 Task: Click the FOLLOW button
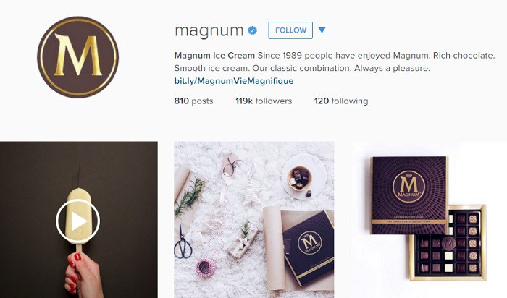(290, 30)
